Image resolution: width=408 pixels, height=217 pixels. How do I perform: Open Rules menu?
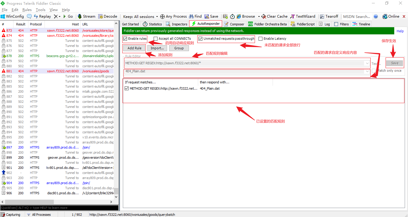(x=27, y=10)
